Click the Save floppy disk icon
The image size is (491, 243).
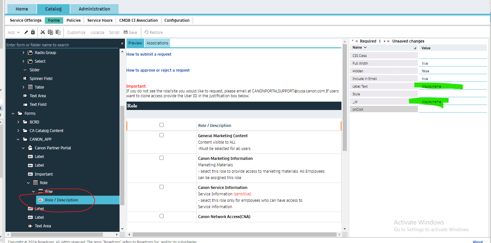point(126,32)
